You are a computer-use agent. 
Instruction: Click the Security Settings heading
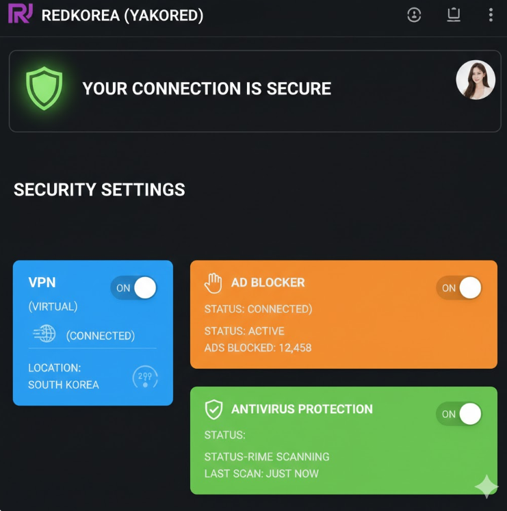coord(99,189)
